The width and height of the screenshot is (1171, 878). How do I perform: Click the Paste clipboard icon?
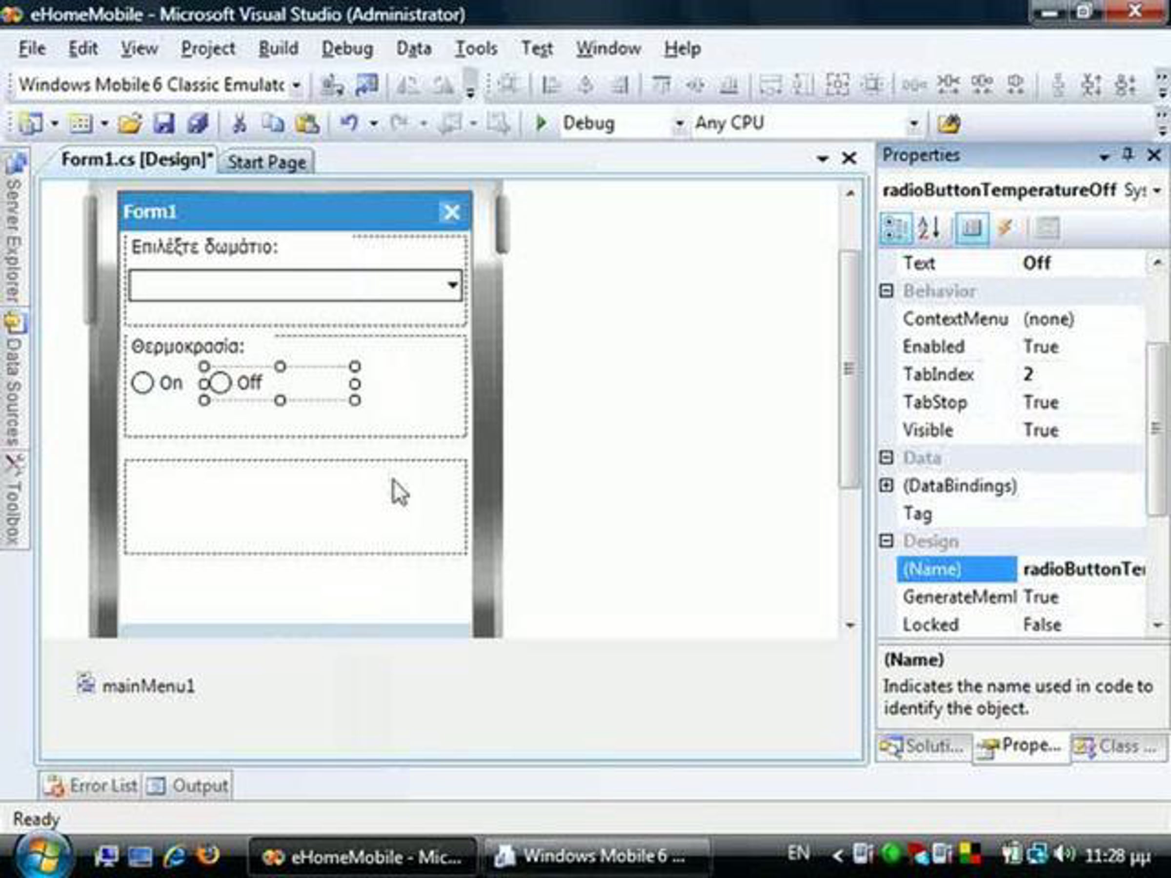click(306, 123)
